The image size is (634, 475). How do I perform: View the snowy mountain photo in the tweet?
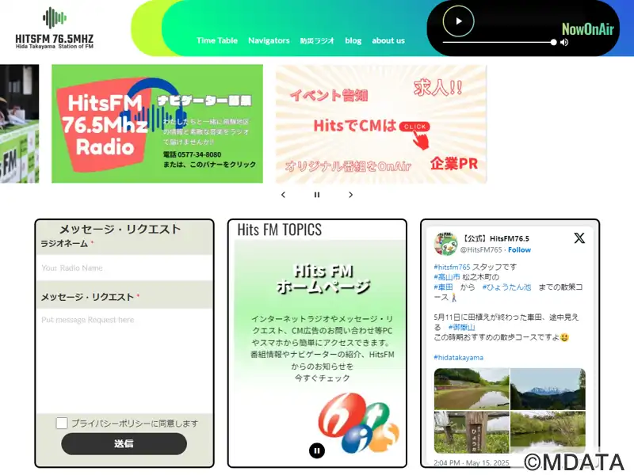(x=548, y=389)
